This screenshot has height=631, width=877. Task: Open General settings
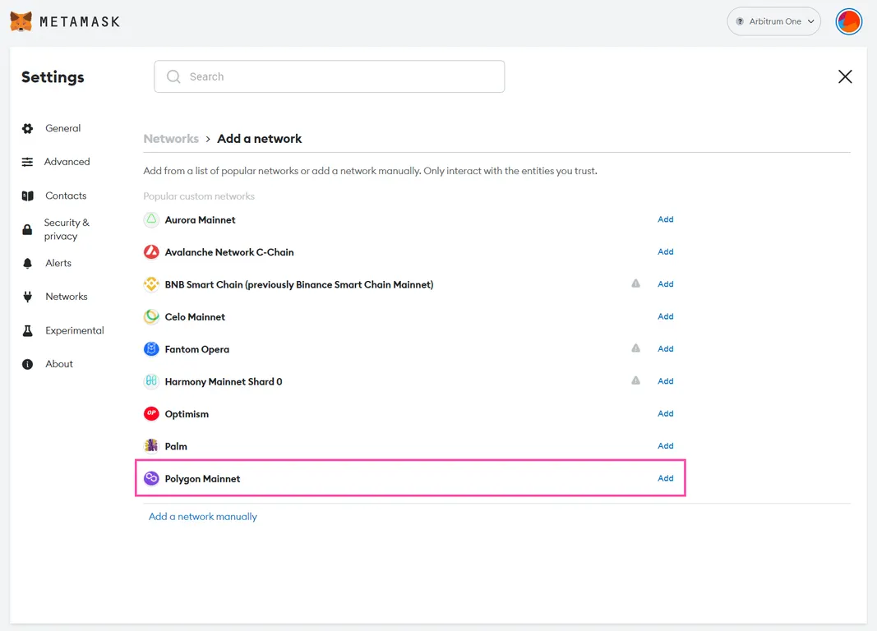[62, 128]
